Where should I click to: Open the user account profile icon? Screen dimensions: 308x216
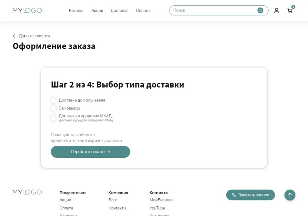coord(276,10)
